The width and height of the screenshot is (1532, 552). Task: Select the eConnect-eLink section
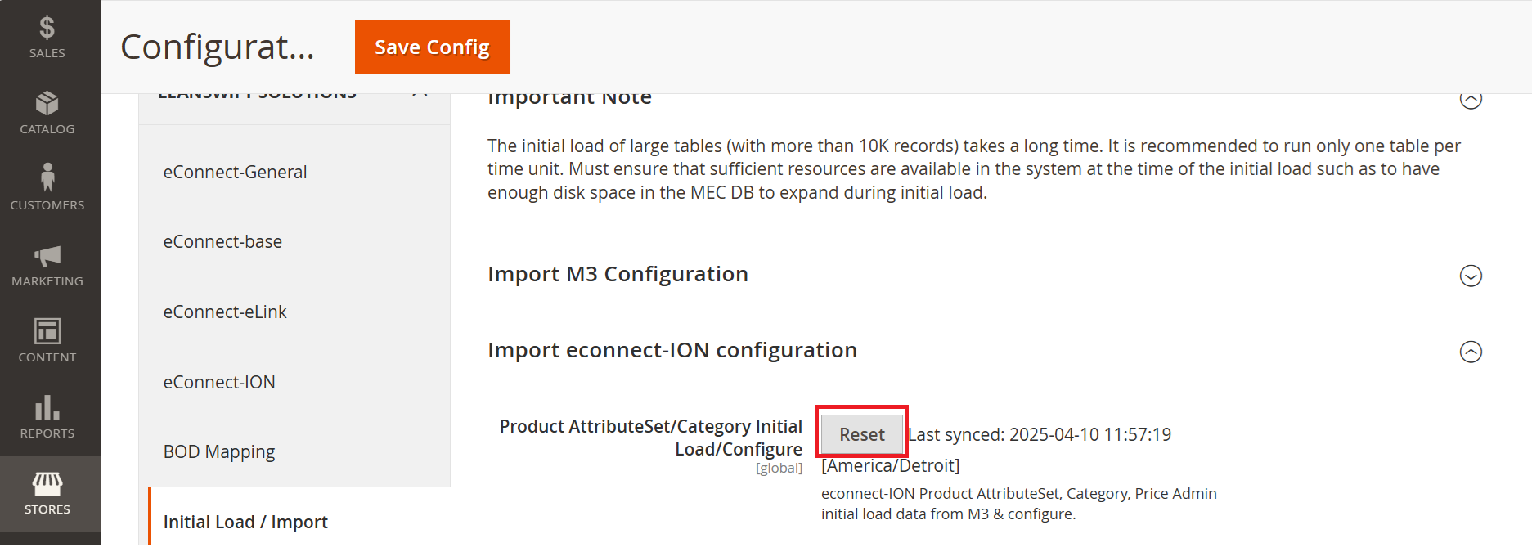pyautogui.click(x=226, y=312)
